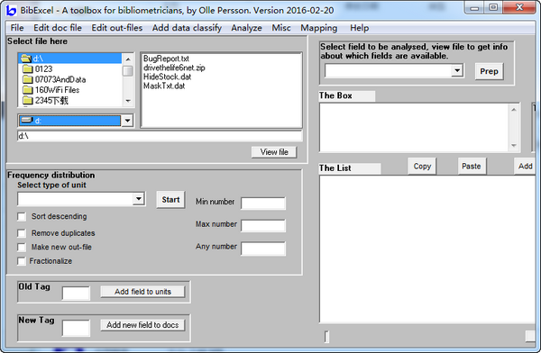The image size is (541, 353).
Task: Click the Prep button
Action: click(x=489, y=71)
